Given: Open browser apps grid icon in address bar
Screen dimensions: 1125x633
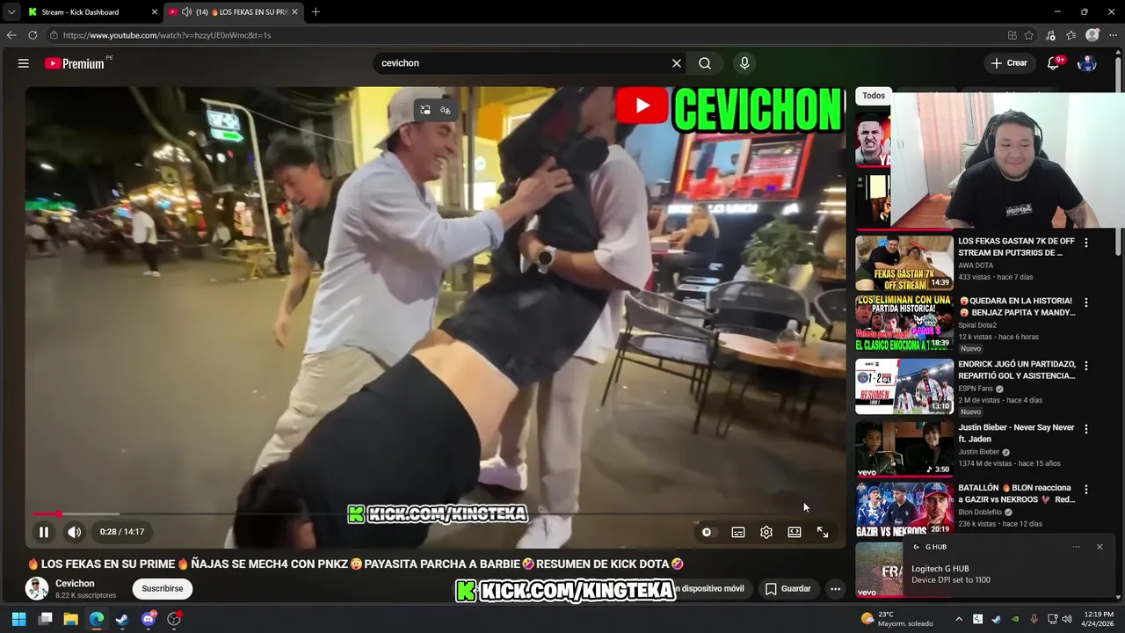Looking at the screenshot, I should pos(1012,35).
